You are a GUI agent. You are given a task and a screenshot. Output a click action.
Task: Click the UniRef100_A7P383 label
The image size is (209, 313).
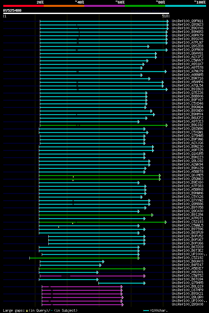click(x=187, y=186)
